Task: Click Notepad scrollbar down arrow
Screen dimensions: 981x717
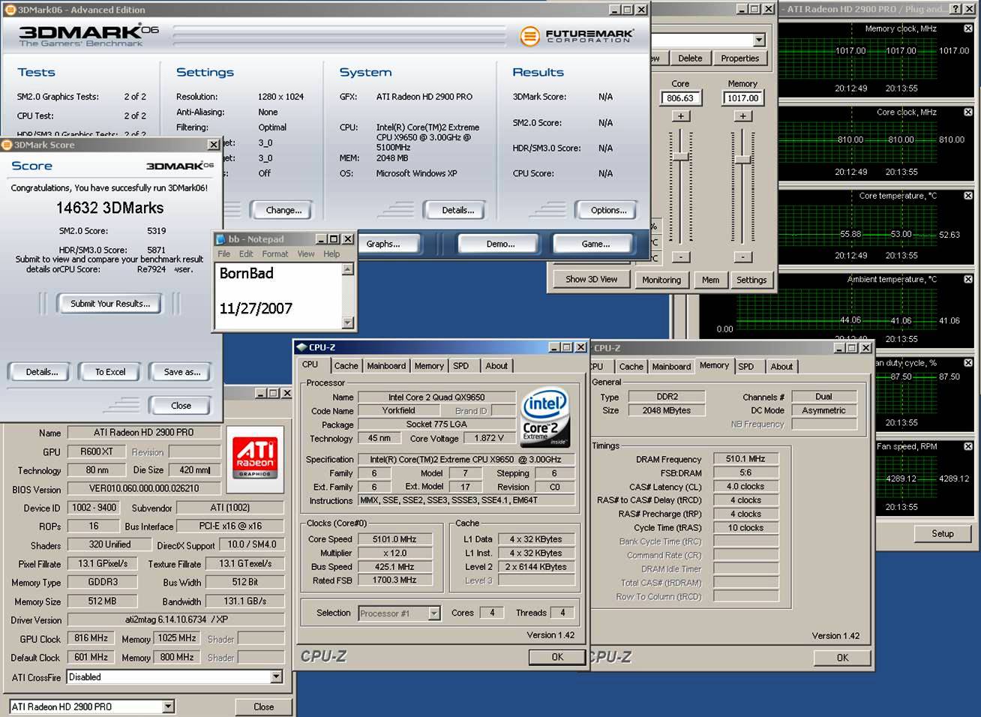Action: pyautogui.click(x=347, y=322)
